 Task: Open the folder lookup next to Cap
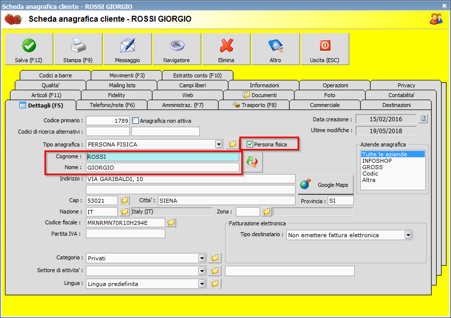(x=124, y=200)
